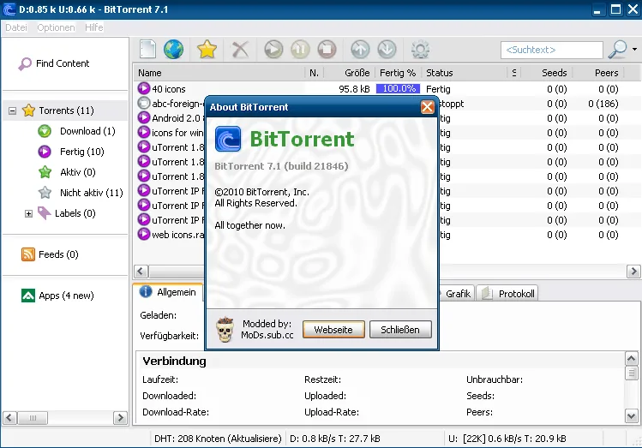Click the Add Torrent from URL globe icon
The height and width of the screenshot is (448, 642).
174,50
